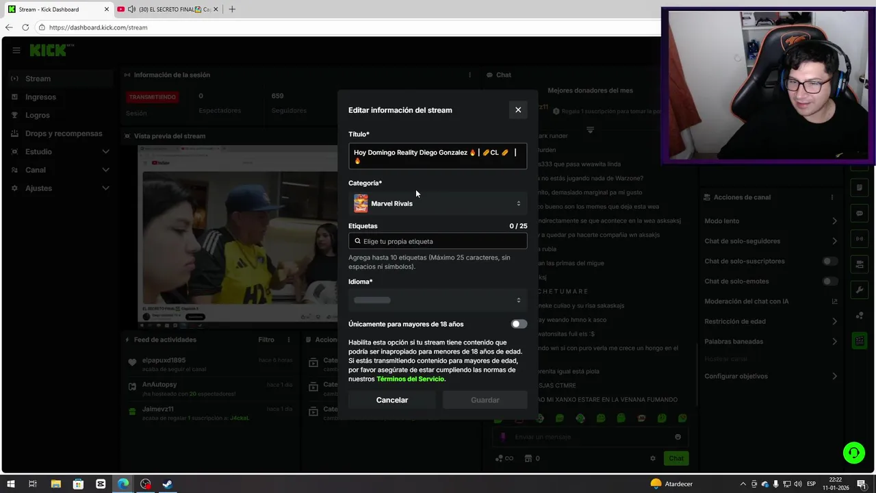Toggle Chat de solo-suscriptores

829,261
